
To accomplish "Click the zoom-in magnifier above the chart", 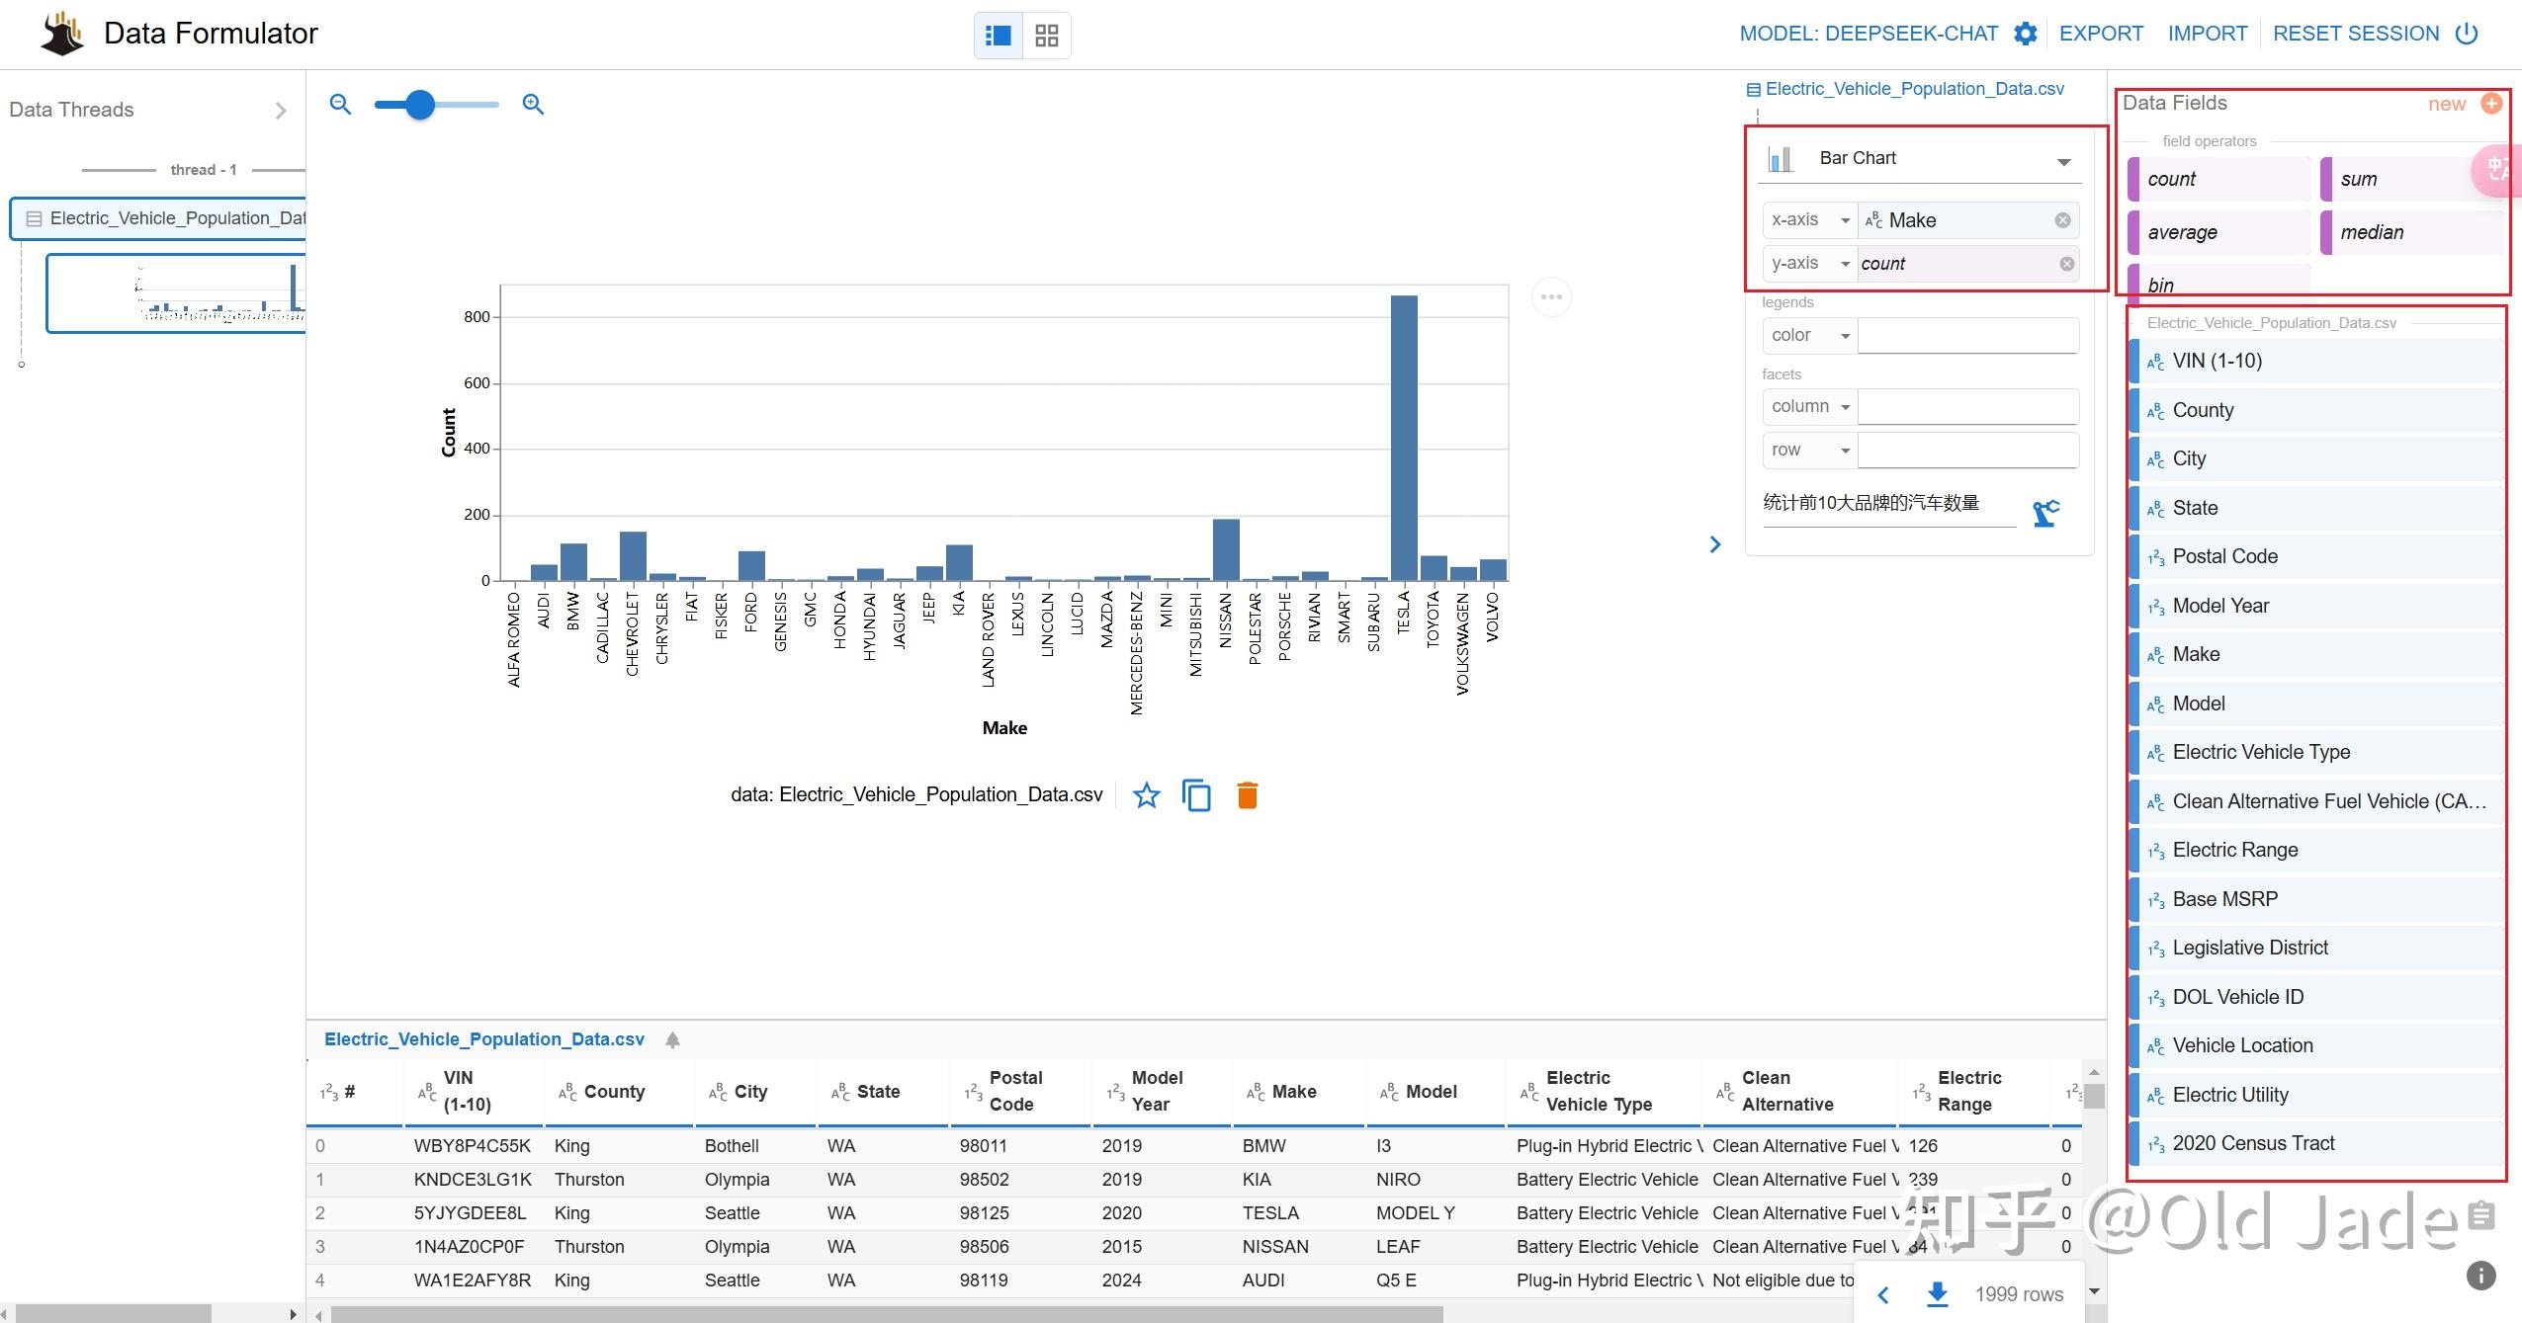I will pyautogui.click(x=533, y=104).
